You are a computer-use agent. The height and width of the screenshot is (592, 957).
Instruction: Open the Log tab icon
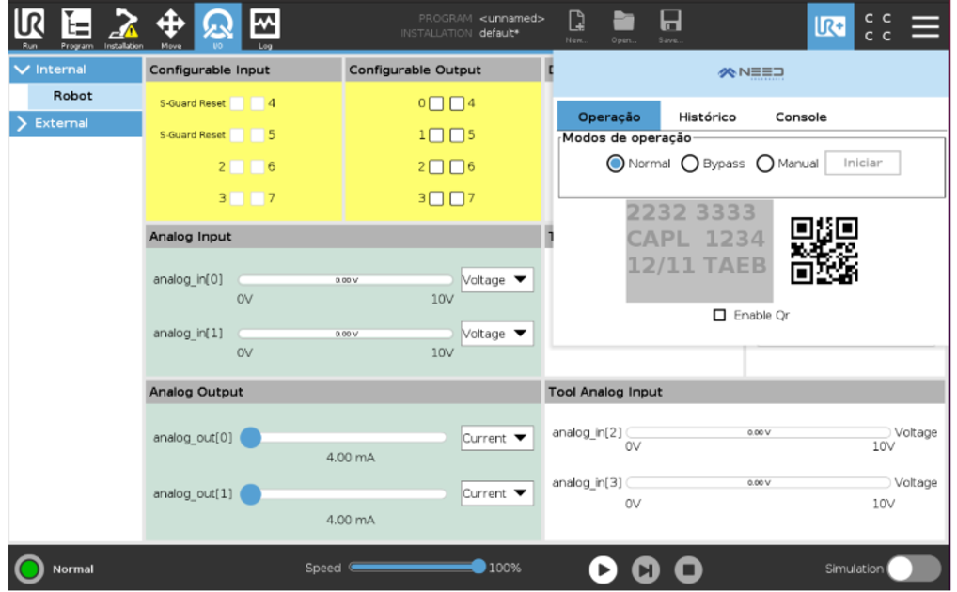pyautogui.click(x=264, y=26)
